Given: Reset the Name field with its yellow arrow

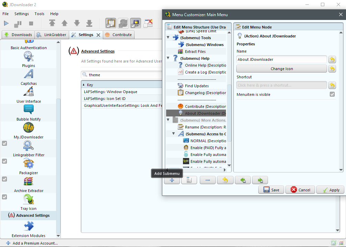Looking at the screenshot, I should click(332, 59).
